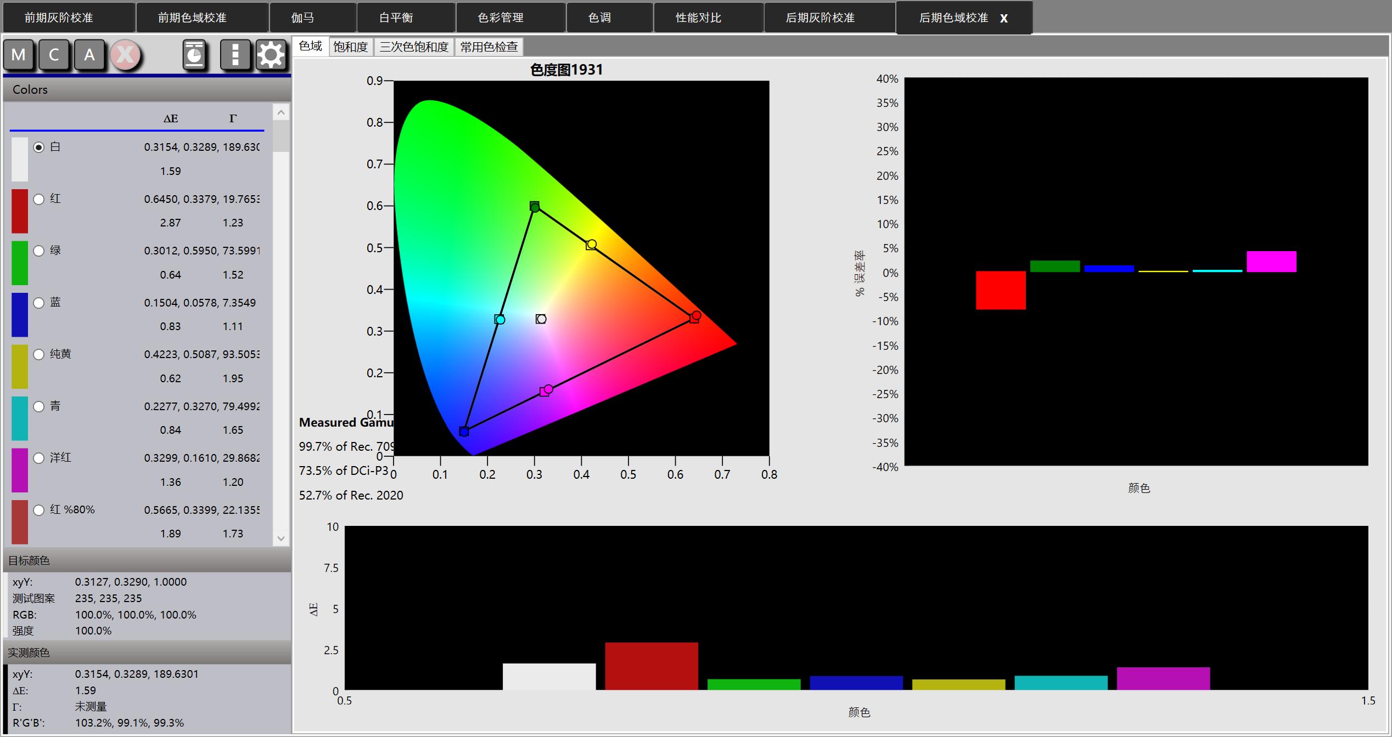This screenshot has height=737, width=1392.
Task: Open the 白平衡 top tab
Action: point(395,18)
